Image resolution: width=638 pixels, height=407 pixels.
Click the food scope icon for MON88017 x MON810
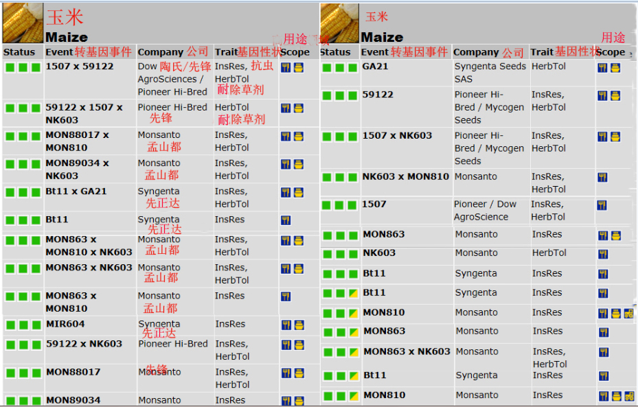point(286,136)
